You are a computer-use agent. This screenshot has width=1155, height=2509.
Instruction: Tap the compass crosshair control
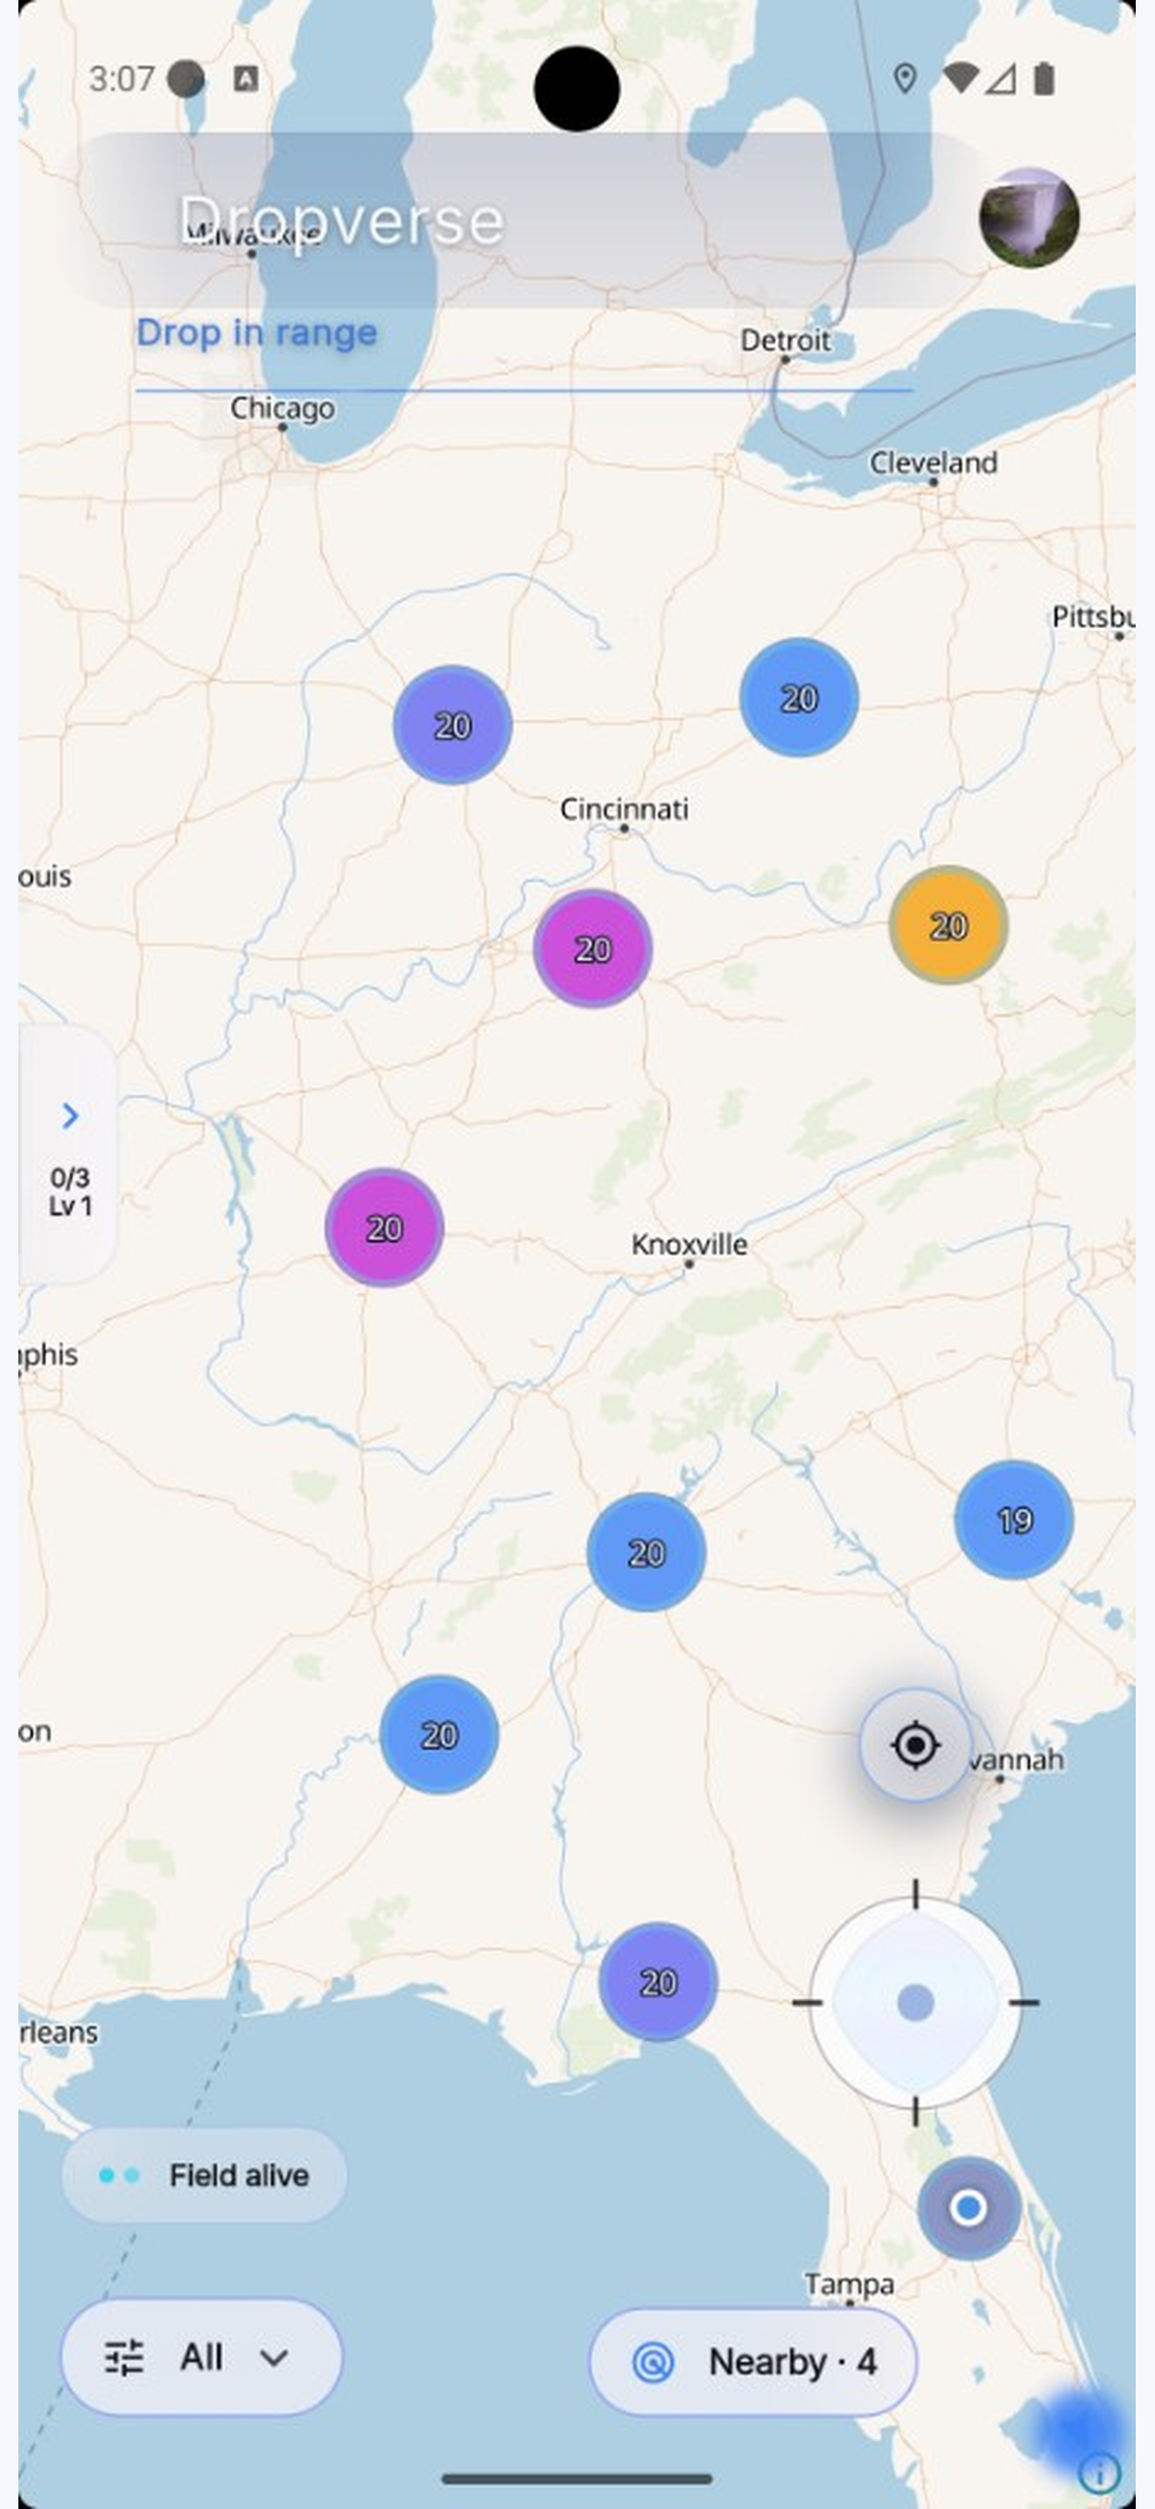coord(914,2002)
